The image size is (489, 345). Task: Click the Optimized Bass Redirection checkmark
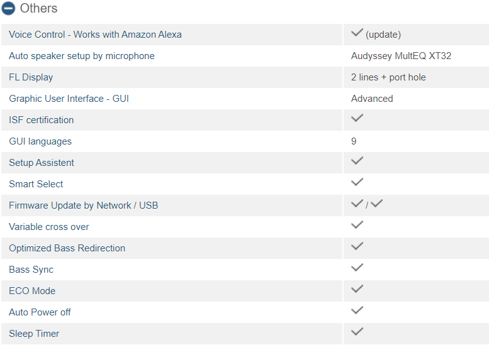[x=357, y=246]
